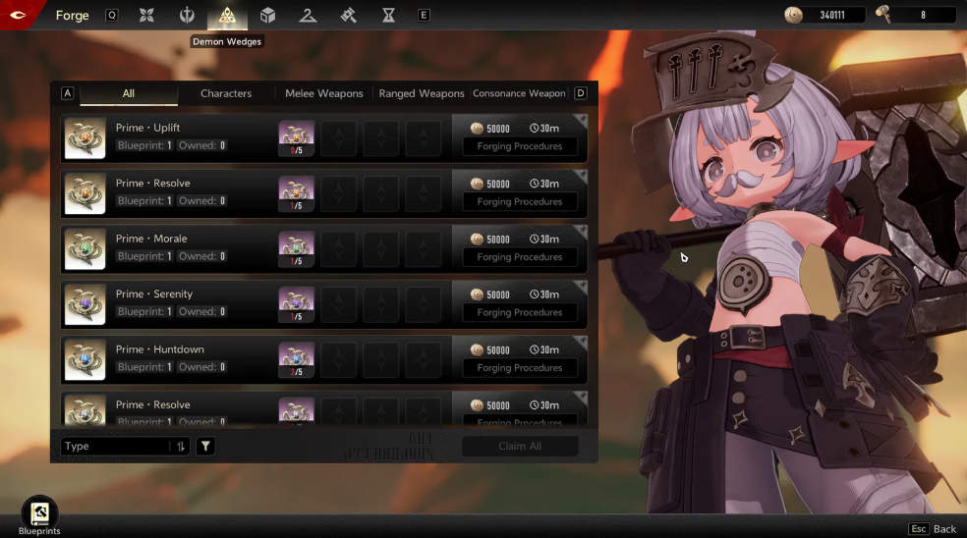
Task: Open the second forge category icon
Action: [187, 15]
